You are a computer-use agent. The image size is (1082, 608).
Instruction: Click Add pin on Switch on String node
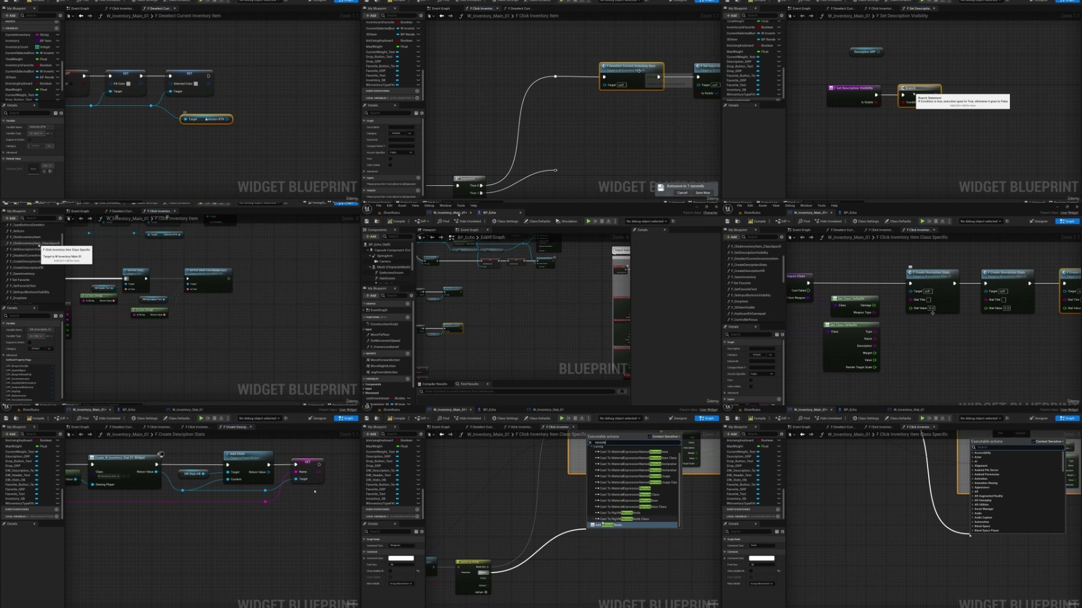(485, 592)
